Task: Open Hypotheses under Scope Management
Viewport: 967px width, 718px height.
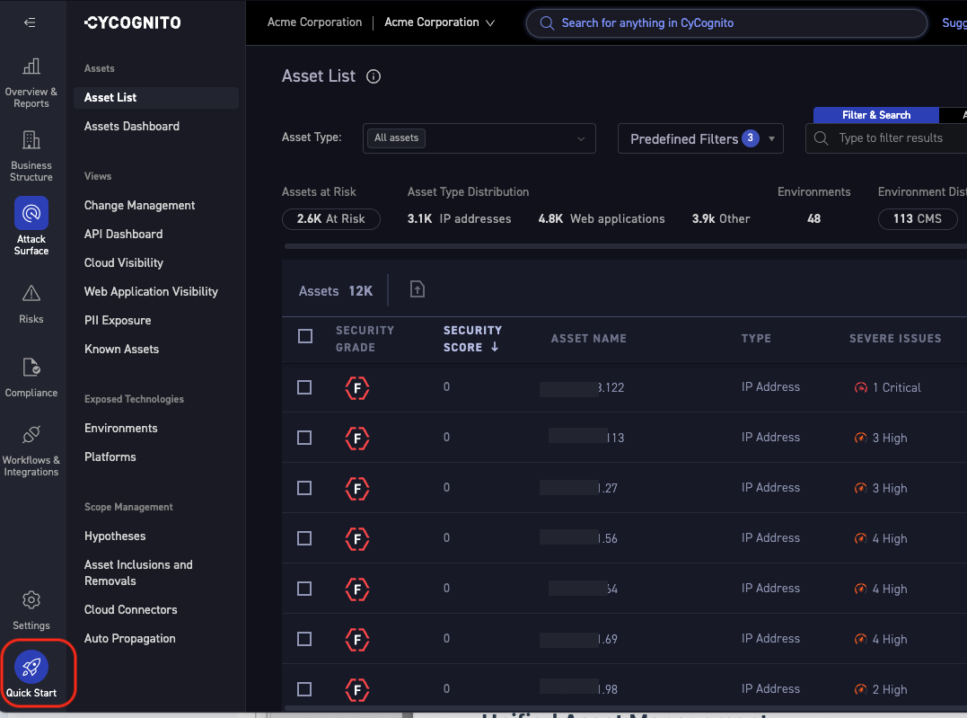Action: tap(115, 536)
